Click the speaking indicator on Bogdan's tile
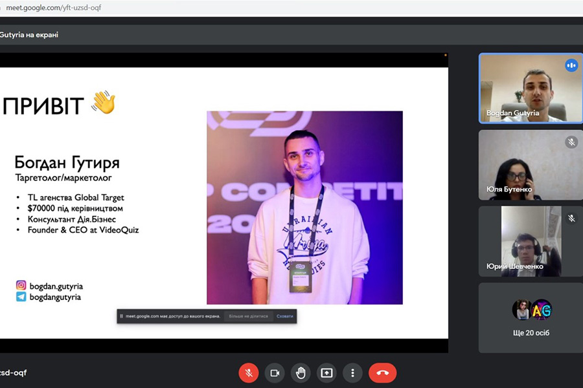 571,65
